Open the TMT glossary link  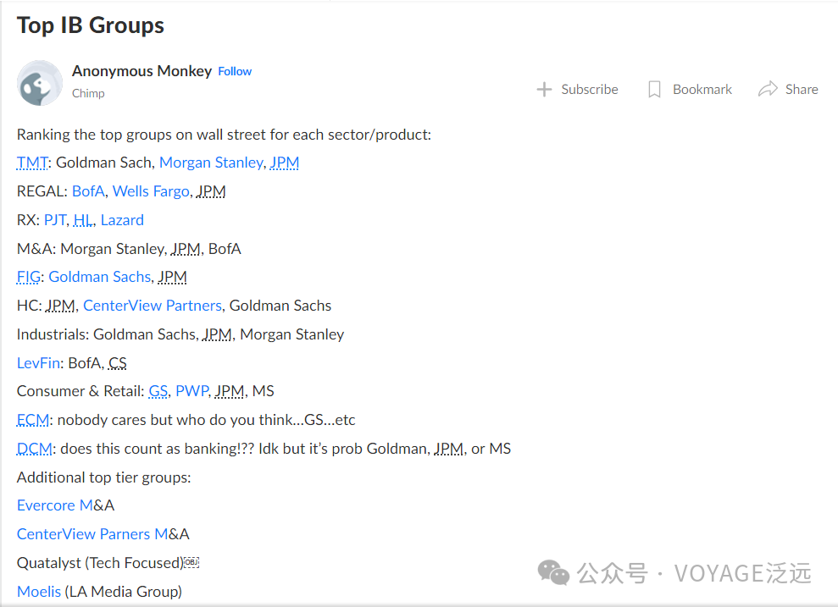32,163
